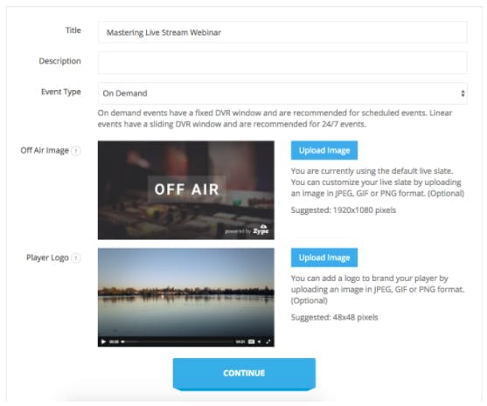487x406 pixels.
Task: Click the Off Air Image help icon
Action: pos(75,151)
